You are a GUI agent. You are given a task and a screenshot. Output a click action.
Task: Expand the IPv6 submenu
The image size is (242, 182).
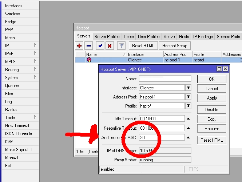35,53
